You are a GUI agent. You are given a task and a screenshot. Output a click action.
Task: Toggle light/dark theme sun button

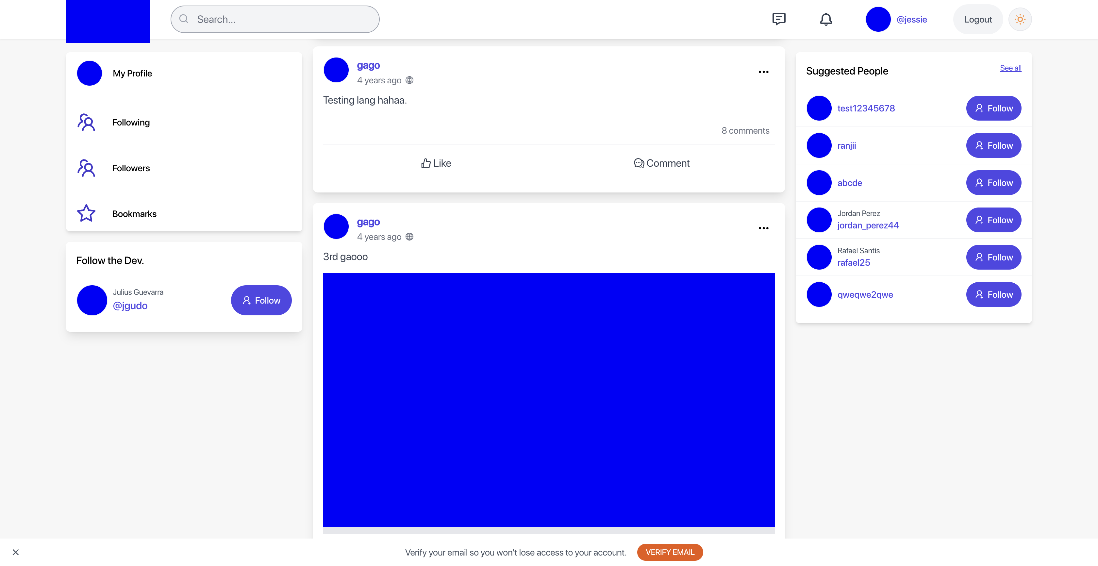pos(1020,19)
